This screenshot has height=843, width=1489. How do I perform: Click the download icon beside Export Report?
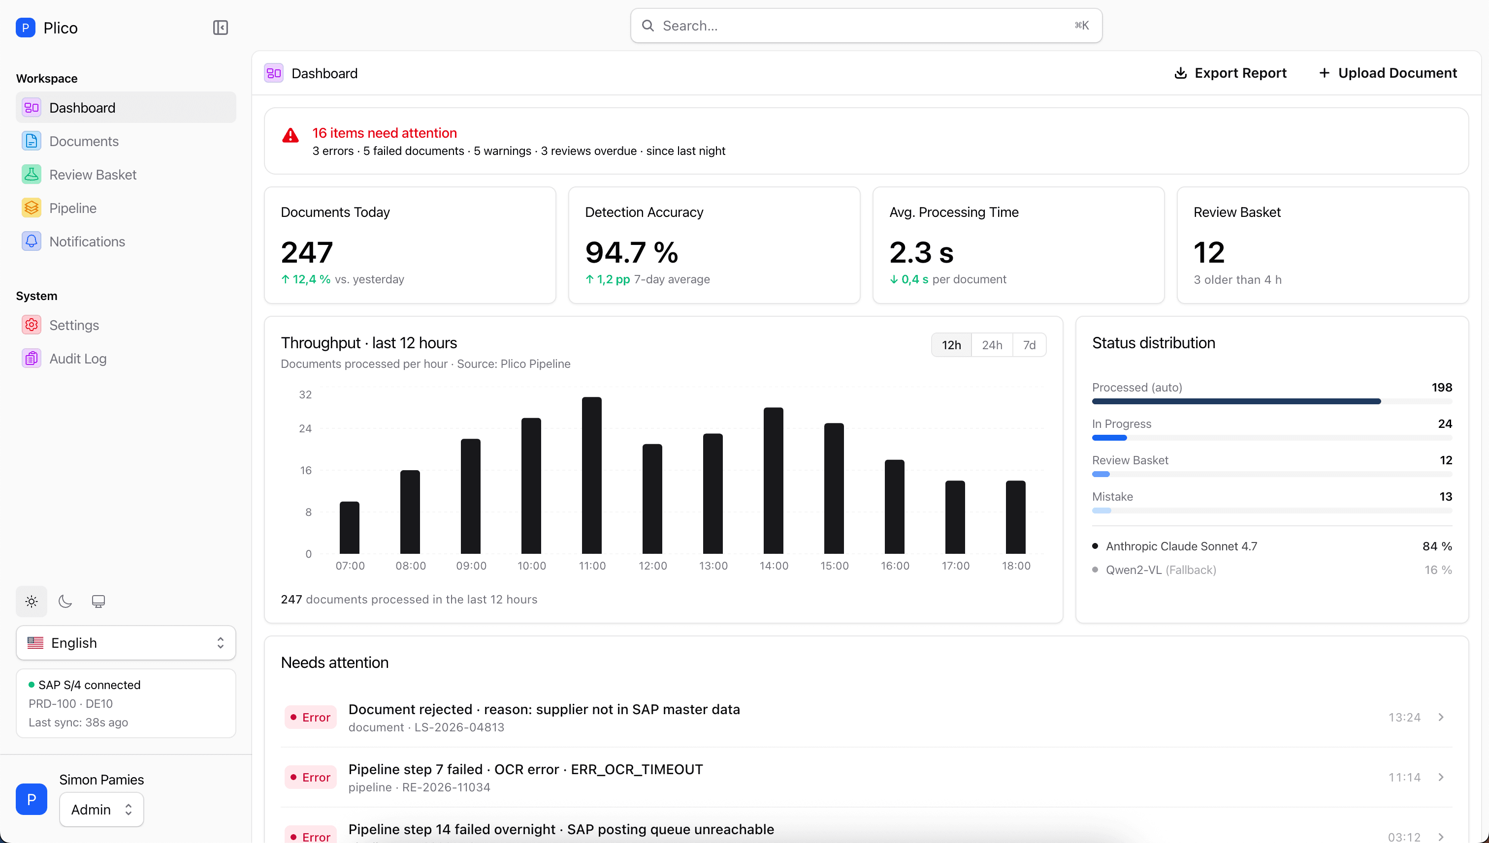click(x=1180, y=73)
